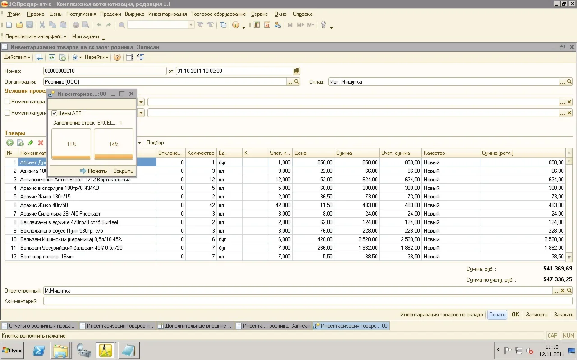Image resolution: width=577 pixels, height=360 pixels.
Task: Expand the Перейти dropdown
Action: tap(96, 57)
